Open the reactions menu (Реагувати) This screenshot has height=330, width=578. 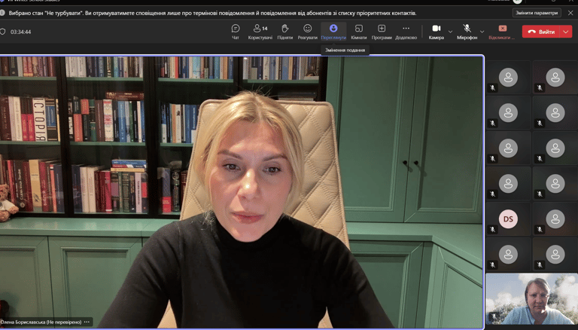307,32
